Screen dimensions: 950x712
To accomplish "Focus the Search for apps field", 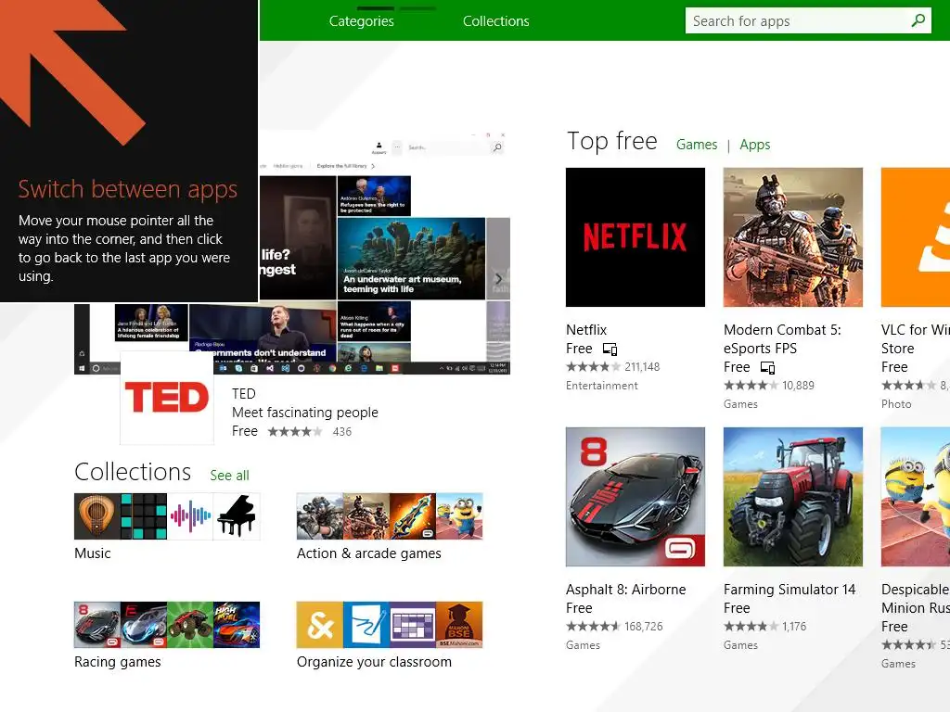I will point(808,20).
